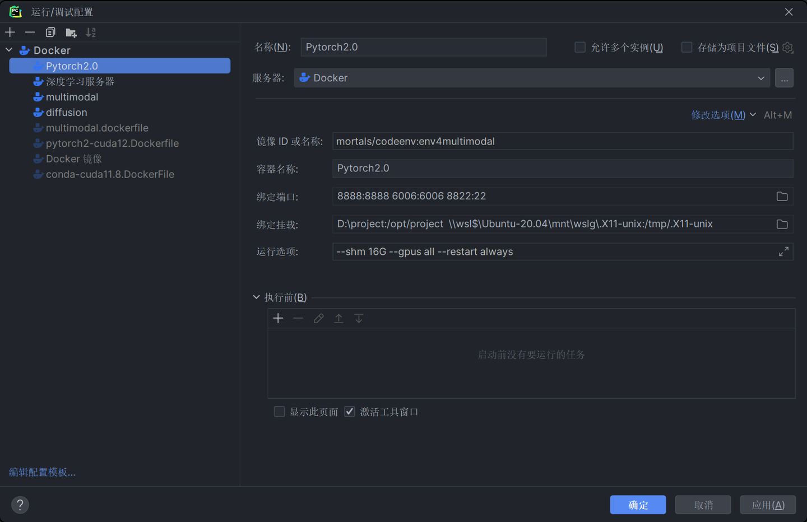
Task: Open the bind ports folder icon
Action: pos(782,197)
